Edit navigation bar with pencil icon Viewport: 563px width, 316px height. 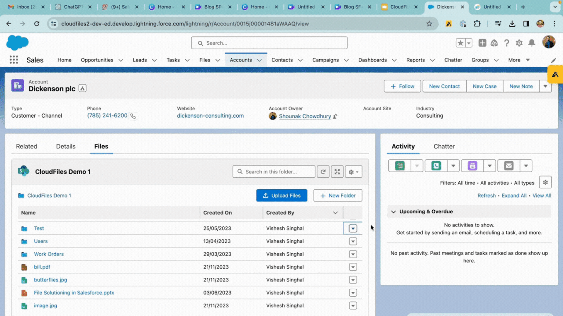point(553,60)
